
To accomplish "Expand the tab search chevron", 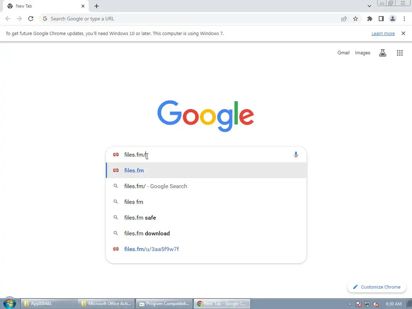I will [369, 6].
